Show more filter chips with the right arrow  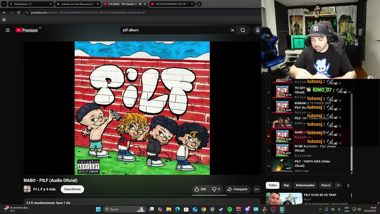[x=348, y=185]
